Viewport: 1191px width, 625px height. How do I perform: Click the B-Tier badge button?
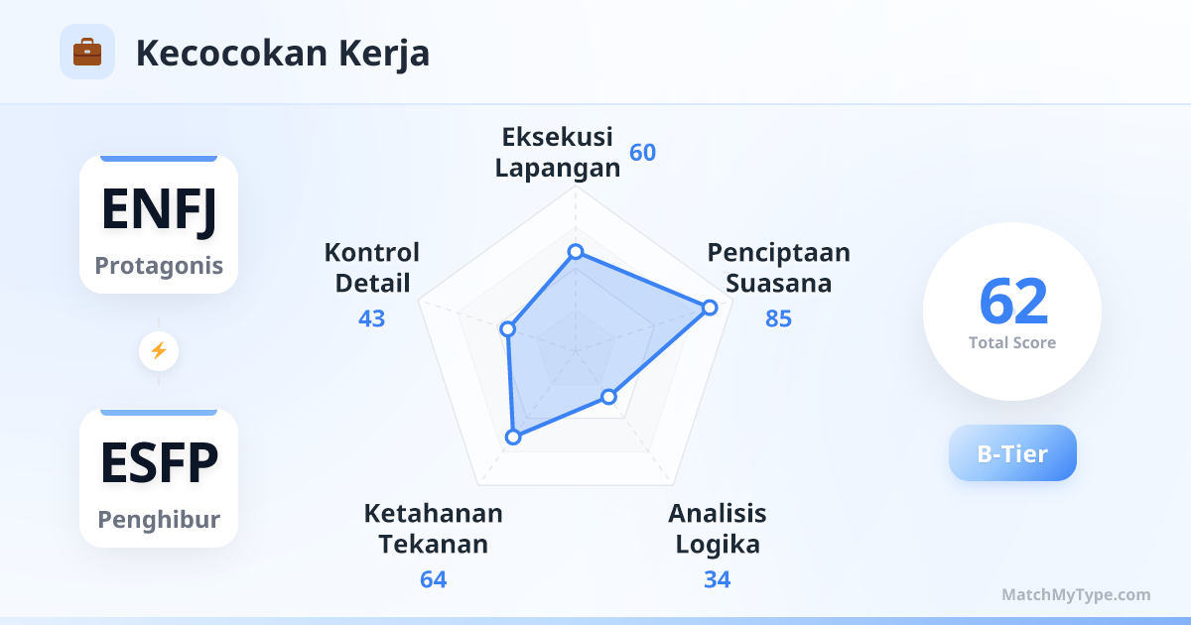pyautogui.click(x=1012, y=453)
